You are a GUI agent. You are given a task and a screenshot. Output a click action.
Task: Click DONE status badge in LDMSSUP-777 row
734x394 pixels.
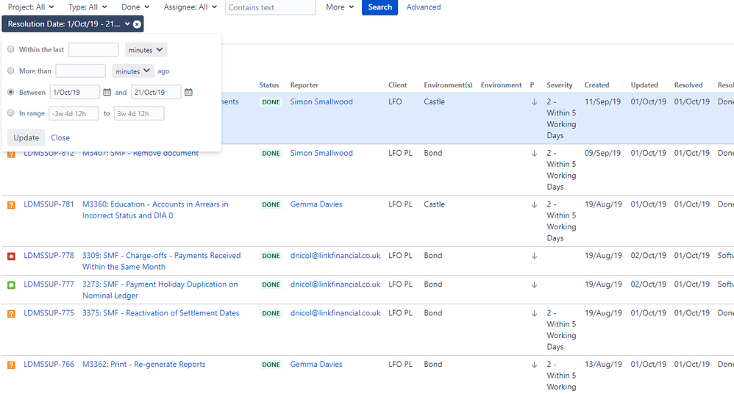tap(271, 284)
